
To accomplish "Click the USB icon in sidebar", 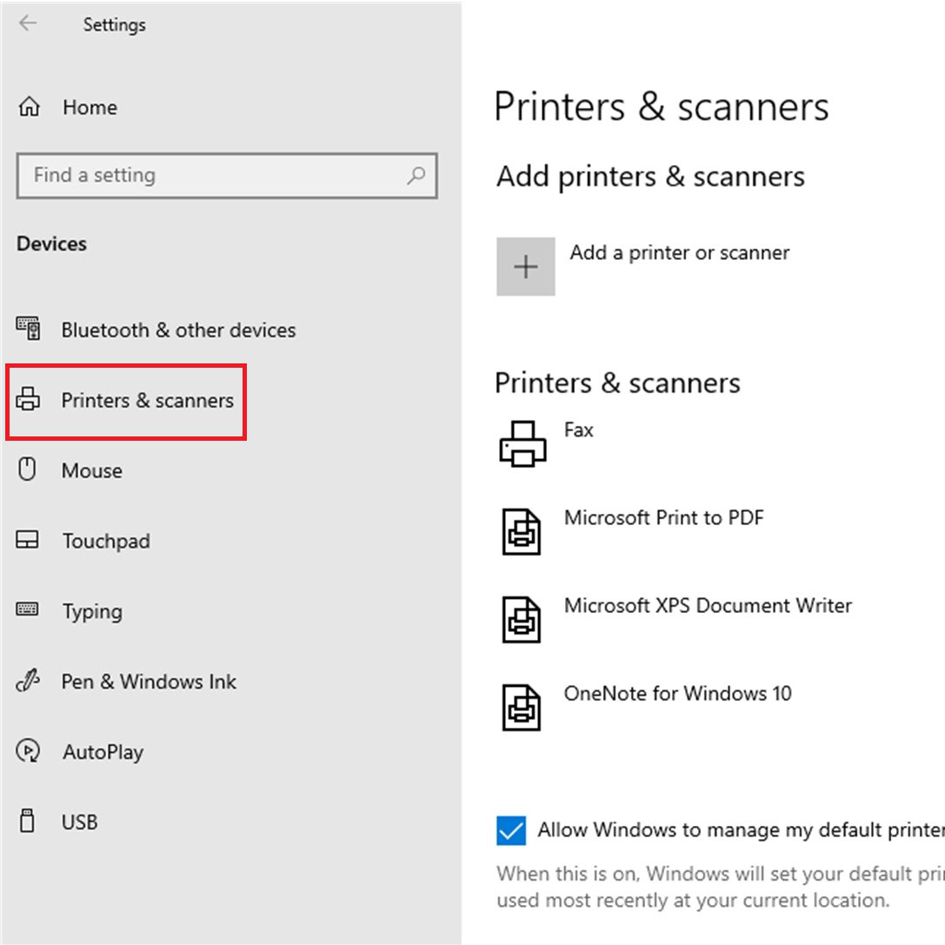I will [x=28, y=821].
